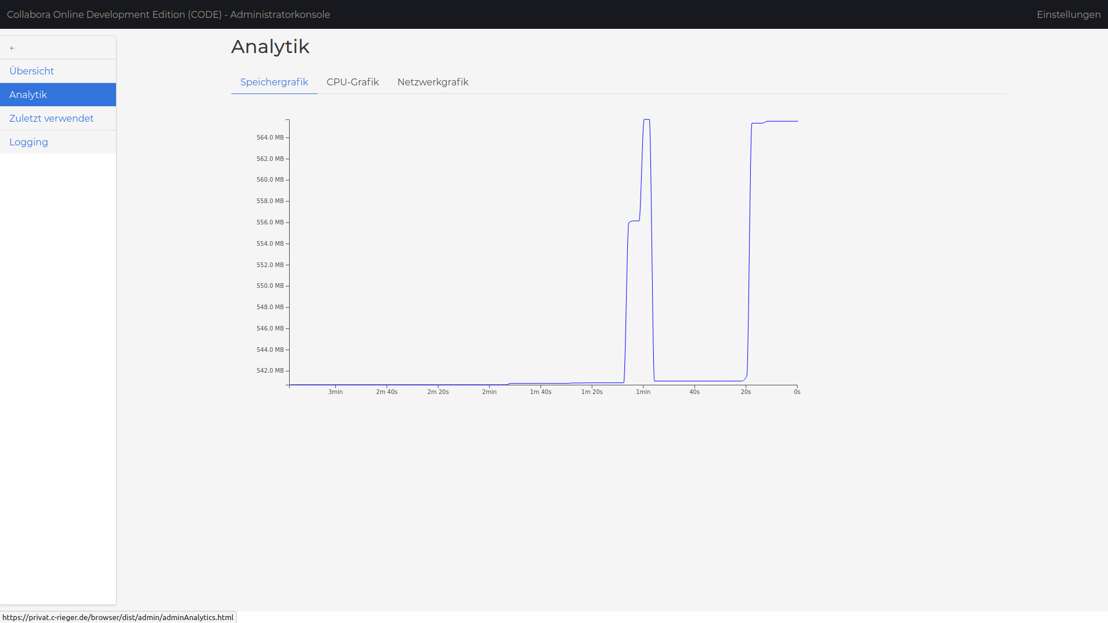This screenshot has width=1108, height=623.
Task: Click the 20s time axis label
Action: tap(746, 392)
